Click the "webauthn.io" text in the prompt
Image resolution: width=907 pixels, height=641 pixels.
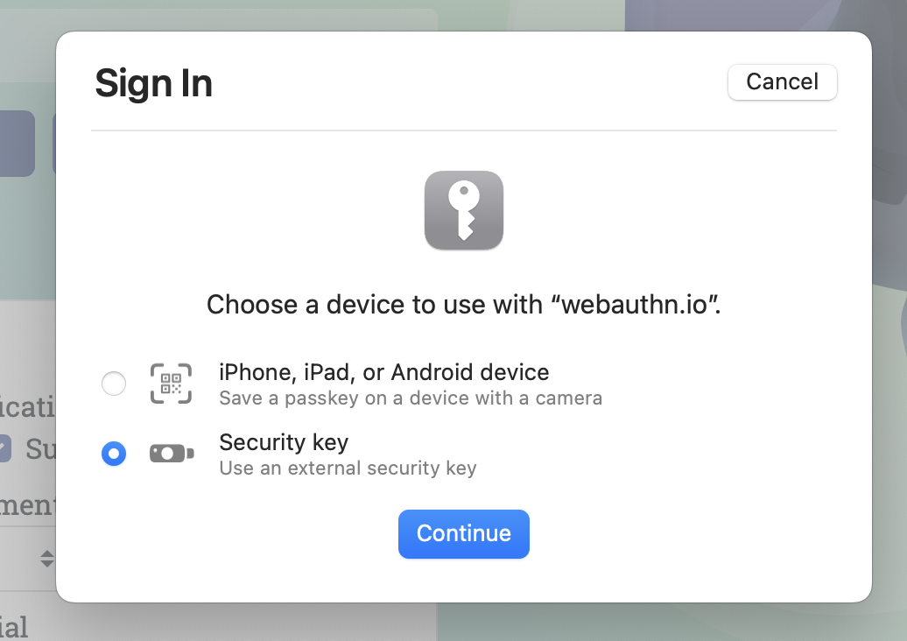pyautogui.click(x=639, y=305)
